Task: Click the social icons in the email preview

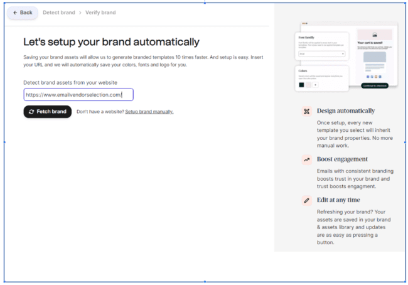Action: (374, 76)
